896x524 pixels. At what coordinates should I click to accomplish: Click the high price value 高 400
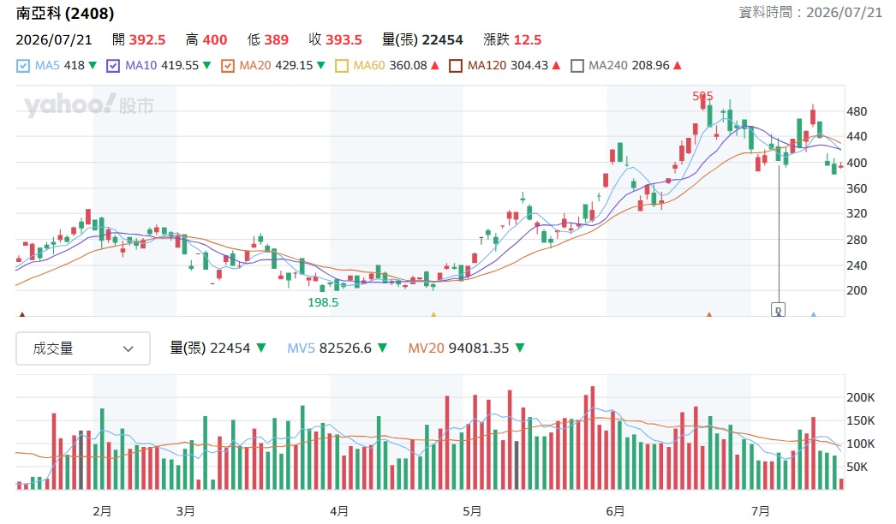point(206,39)
